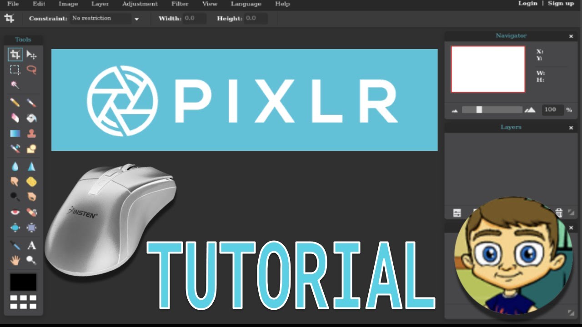The height and width of the screenshot is (327, 582).
Task: Select the Sharpen triangle tool
Action: coord(31,167)
